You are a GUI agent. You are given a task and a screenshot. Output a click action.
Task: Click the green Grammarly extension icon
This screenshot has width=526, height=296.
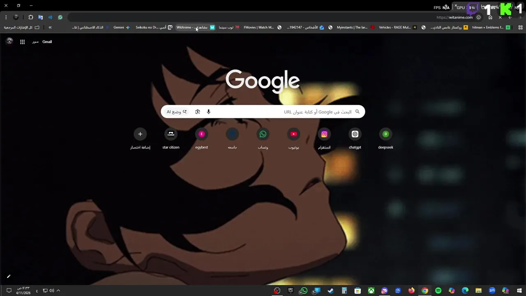coord(60,17)
